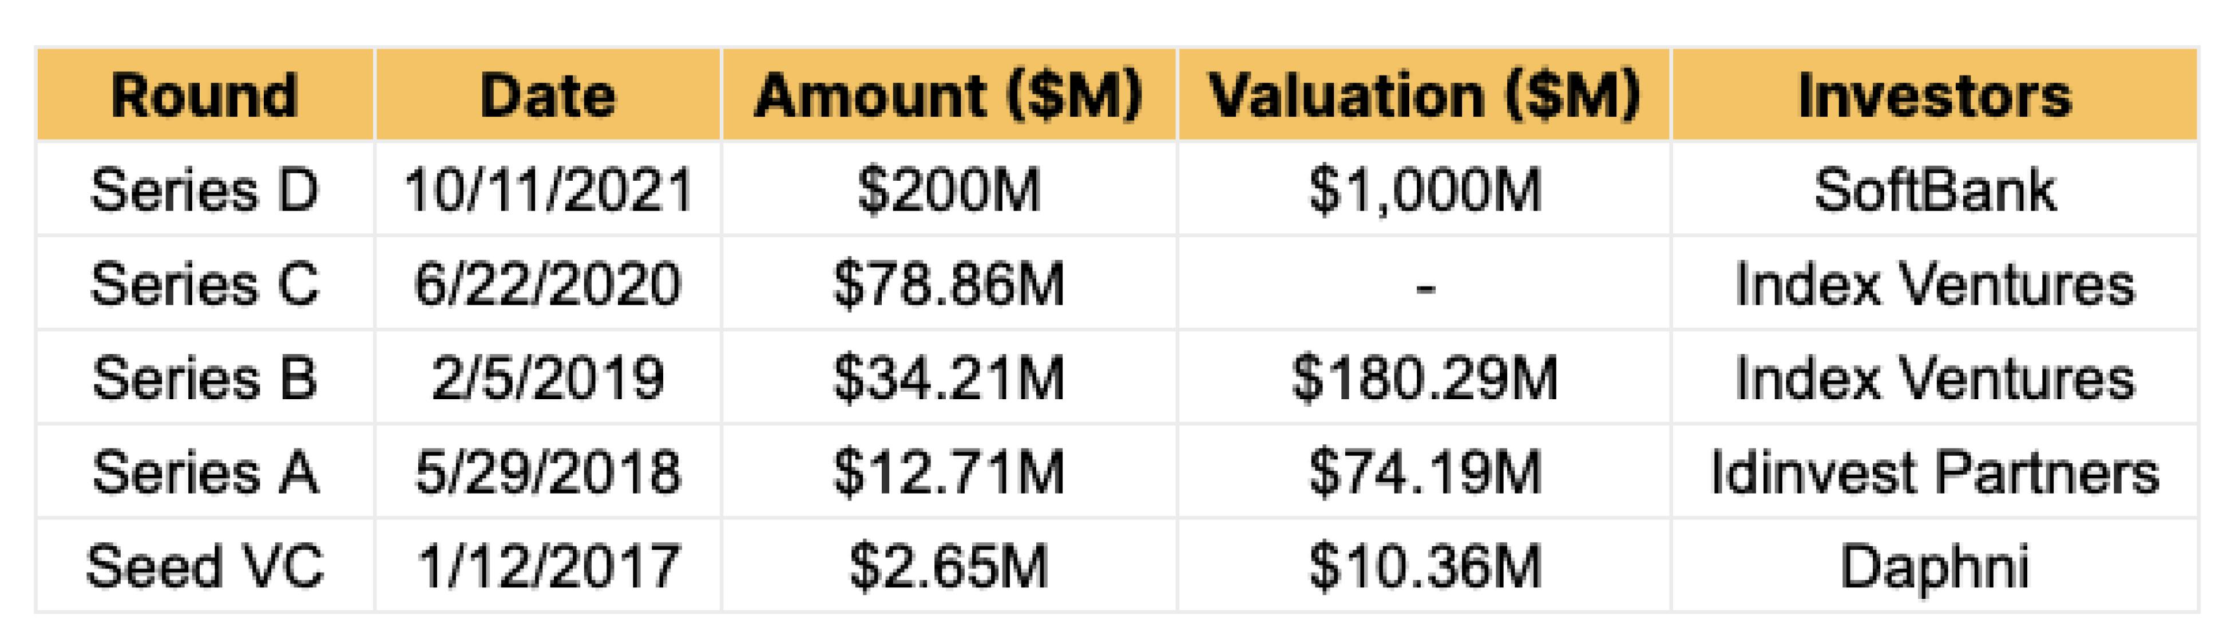This screenshot has height=644, width=2227.
Task: Click the Seed VC round cell
Action: pyautogui.click(x=205, y=566)
